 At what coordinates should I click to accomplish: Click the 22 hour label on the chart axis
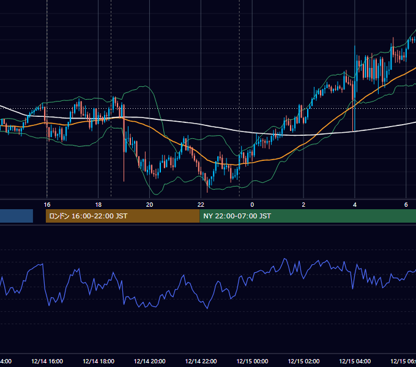click(201, 205)
